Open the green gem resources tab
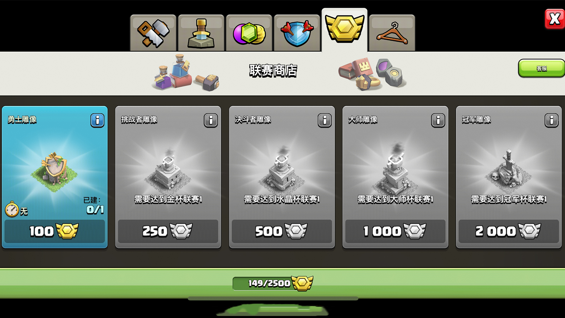The width and height of the screenshot is (565, 318). click(249, 33)
